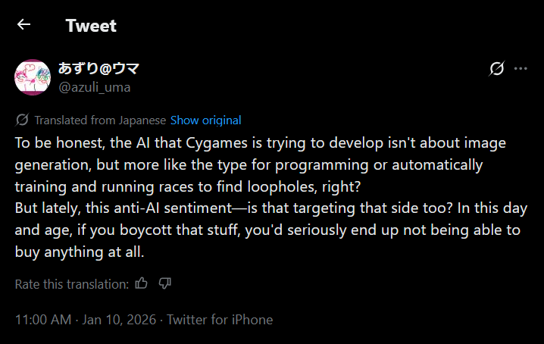Image resolution: width=544 pixels, height=344 pixels.
Task: Rate the translation with thumbs down
Action: click(x=165, y=284)
